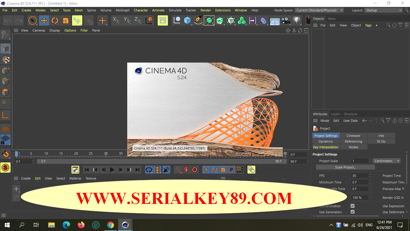Viewport: 410px width, 231px height.
Task: Switch to Texture mode checkered cube
Action: (x=5, y=60)
